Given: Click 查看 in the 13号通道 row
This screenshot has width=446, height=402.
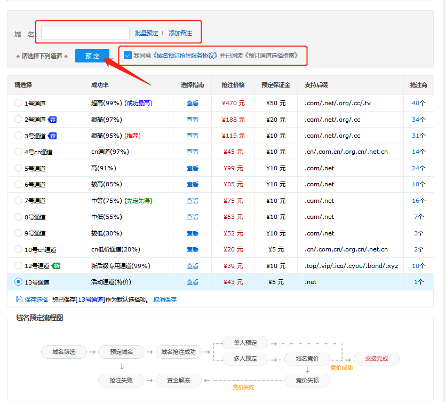Looking at the screenshot, I should pyautogui.click(x=192, y=282).
